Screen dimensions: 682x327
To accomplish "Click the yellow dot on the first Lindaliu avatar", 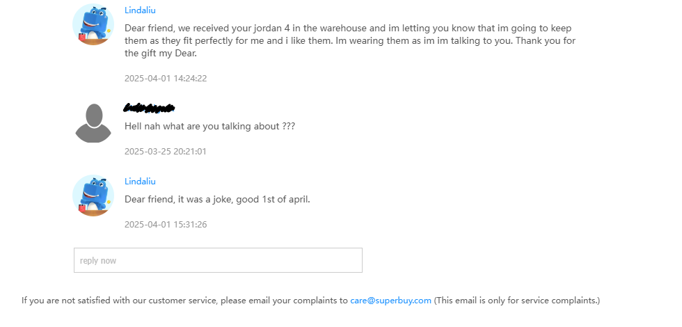I will 109,31.
